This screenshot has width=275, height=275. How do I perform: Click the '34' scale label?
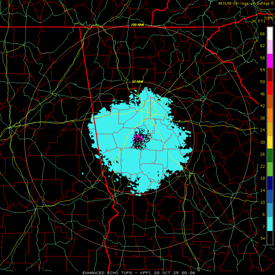point(262,130)
